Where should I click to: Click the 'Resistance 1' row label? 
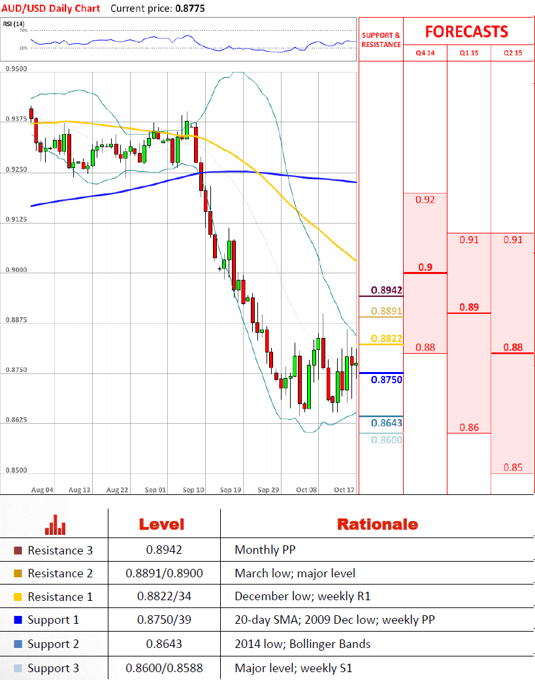tap(60, 597)
